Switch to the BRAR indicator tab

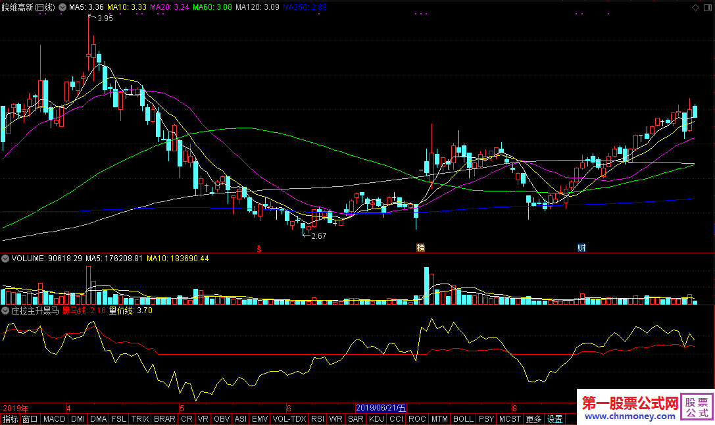pos(164,419)
